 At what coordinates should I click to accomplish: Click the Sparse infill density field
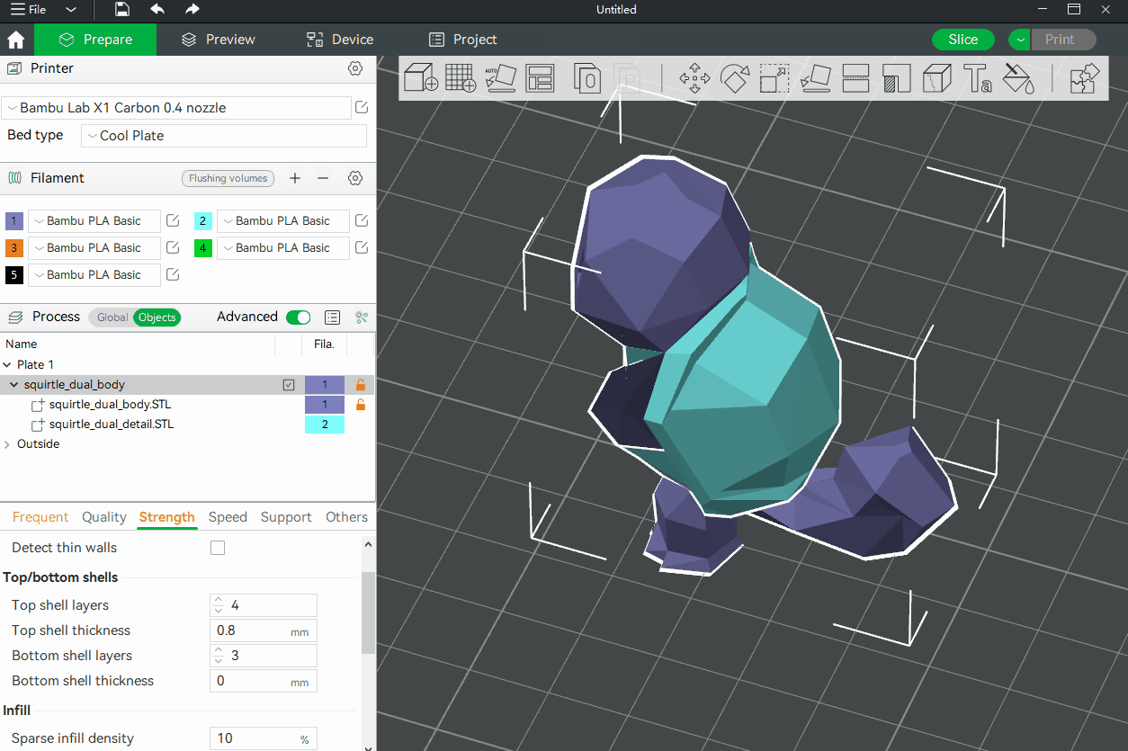tap(264, 738)
